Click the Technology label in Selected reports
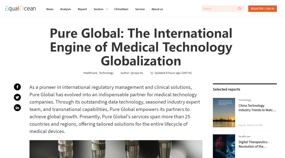This screenshot has width=285, height=158. (245, 100)
